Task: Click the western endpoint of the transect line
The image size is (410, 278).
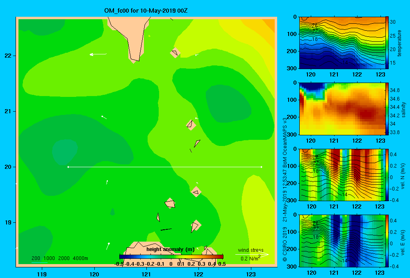Action: point(68,167)
